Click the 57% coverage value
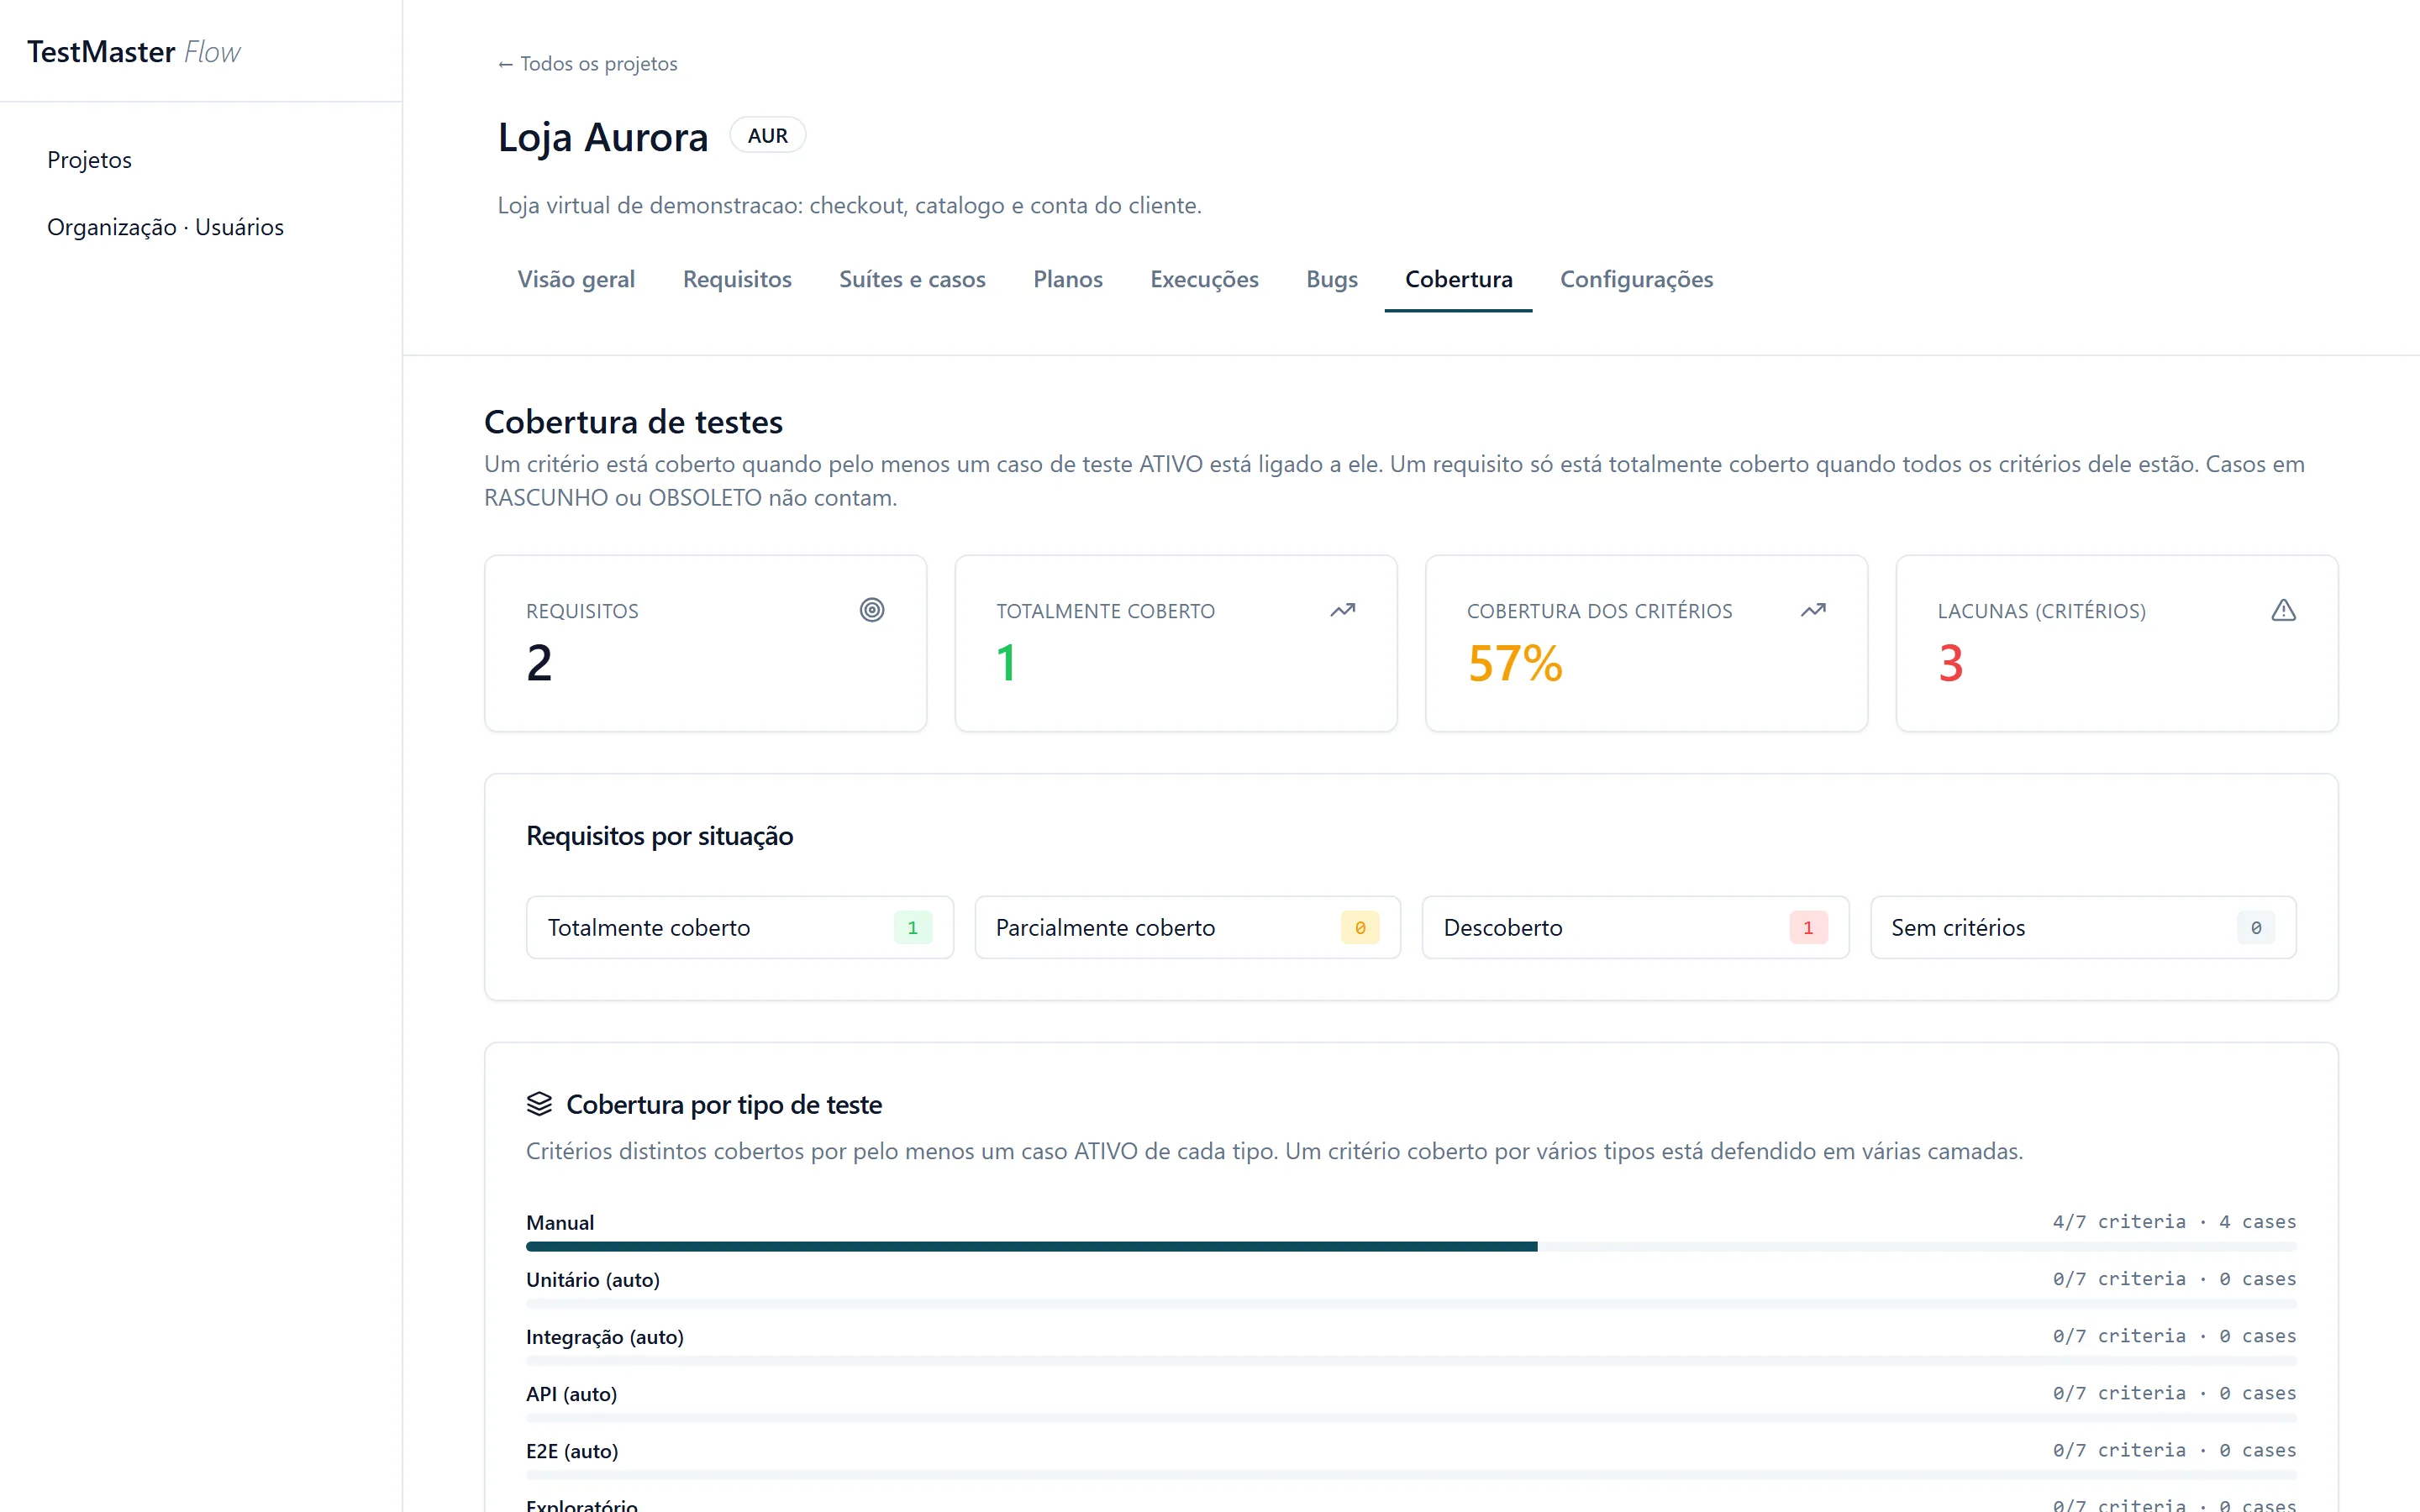 coord(1515,664)
